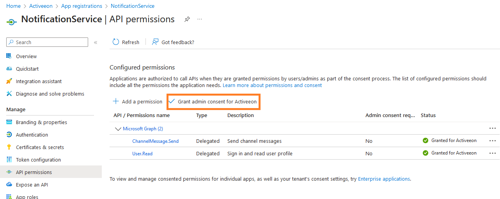Screen dimensions: 500x199
Task: Open ellipsis menu for User.Read row
Action: [493, 153]
